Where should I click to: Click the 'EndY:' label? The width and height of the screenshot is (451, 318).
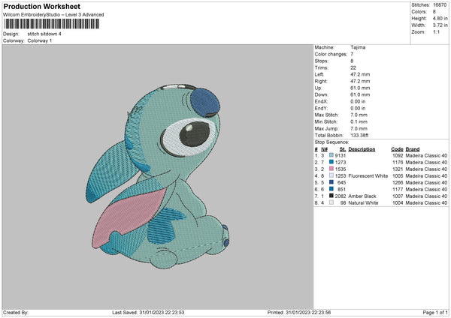tap(321, 108)
